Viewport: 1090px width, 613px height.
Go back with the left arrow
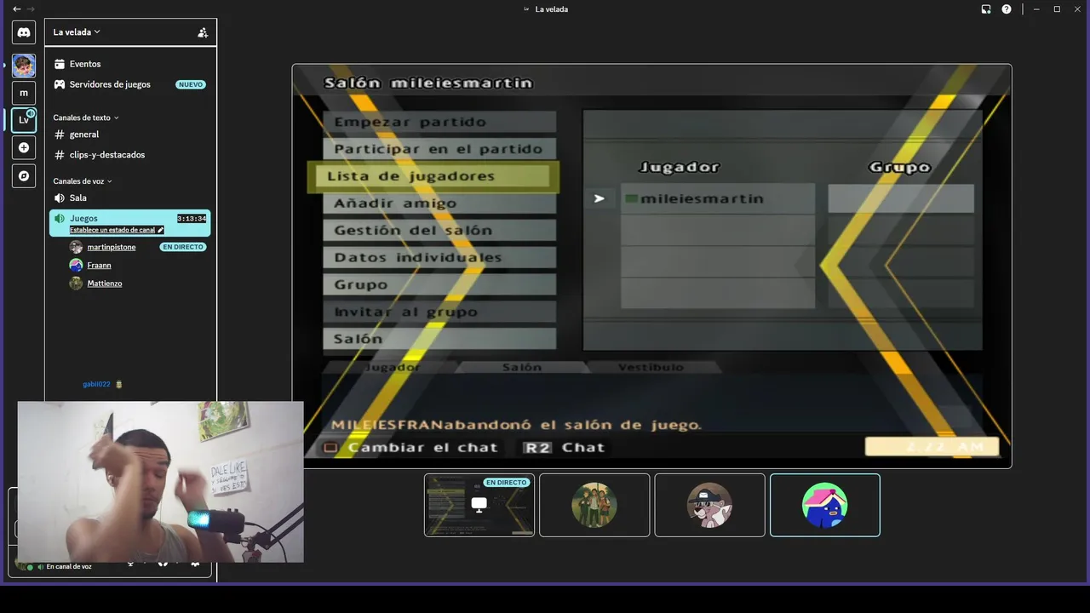click(x=16, y=9)
